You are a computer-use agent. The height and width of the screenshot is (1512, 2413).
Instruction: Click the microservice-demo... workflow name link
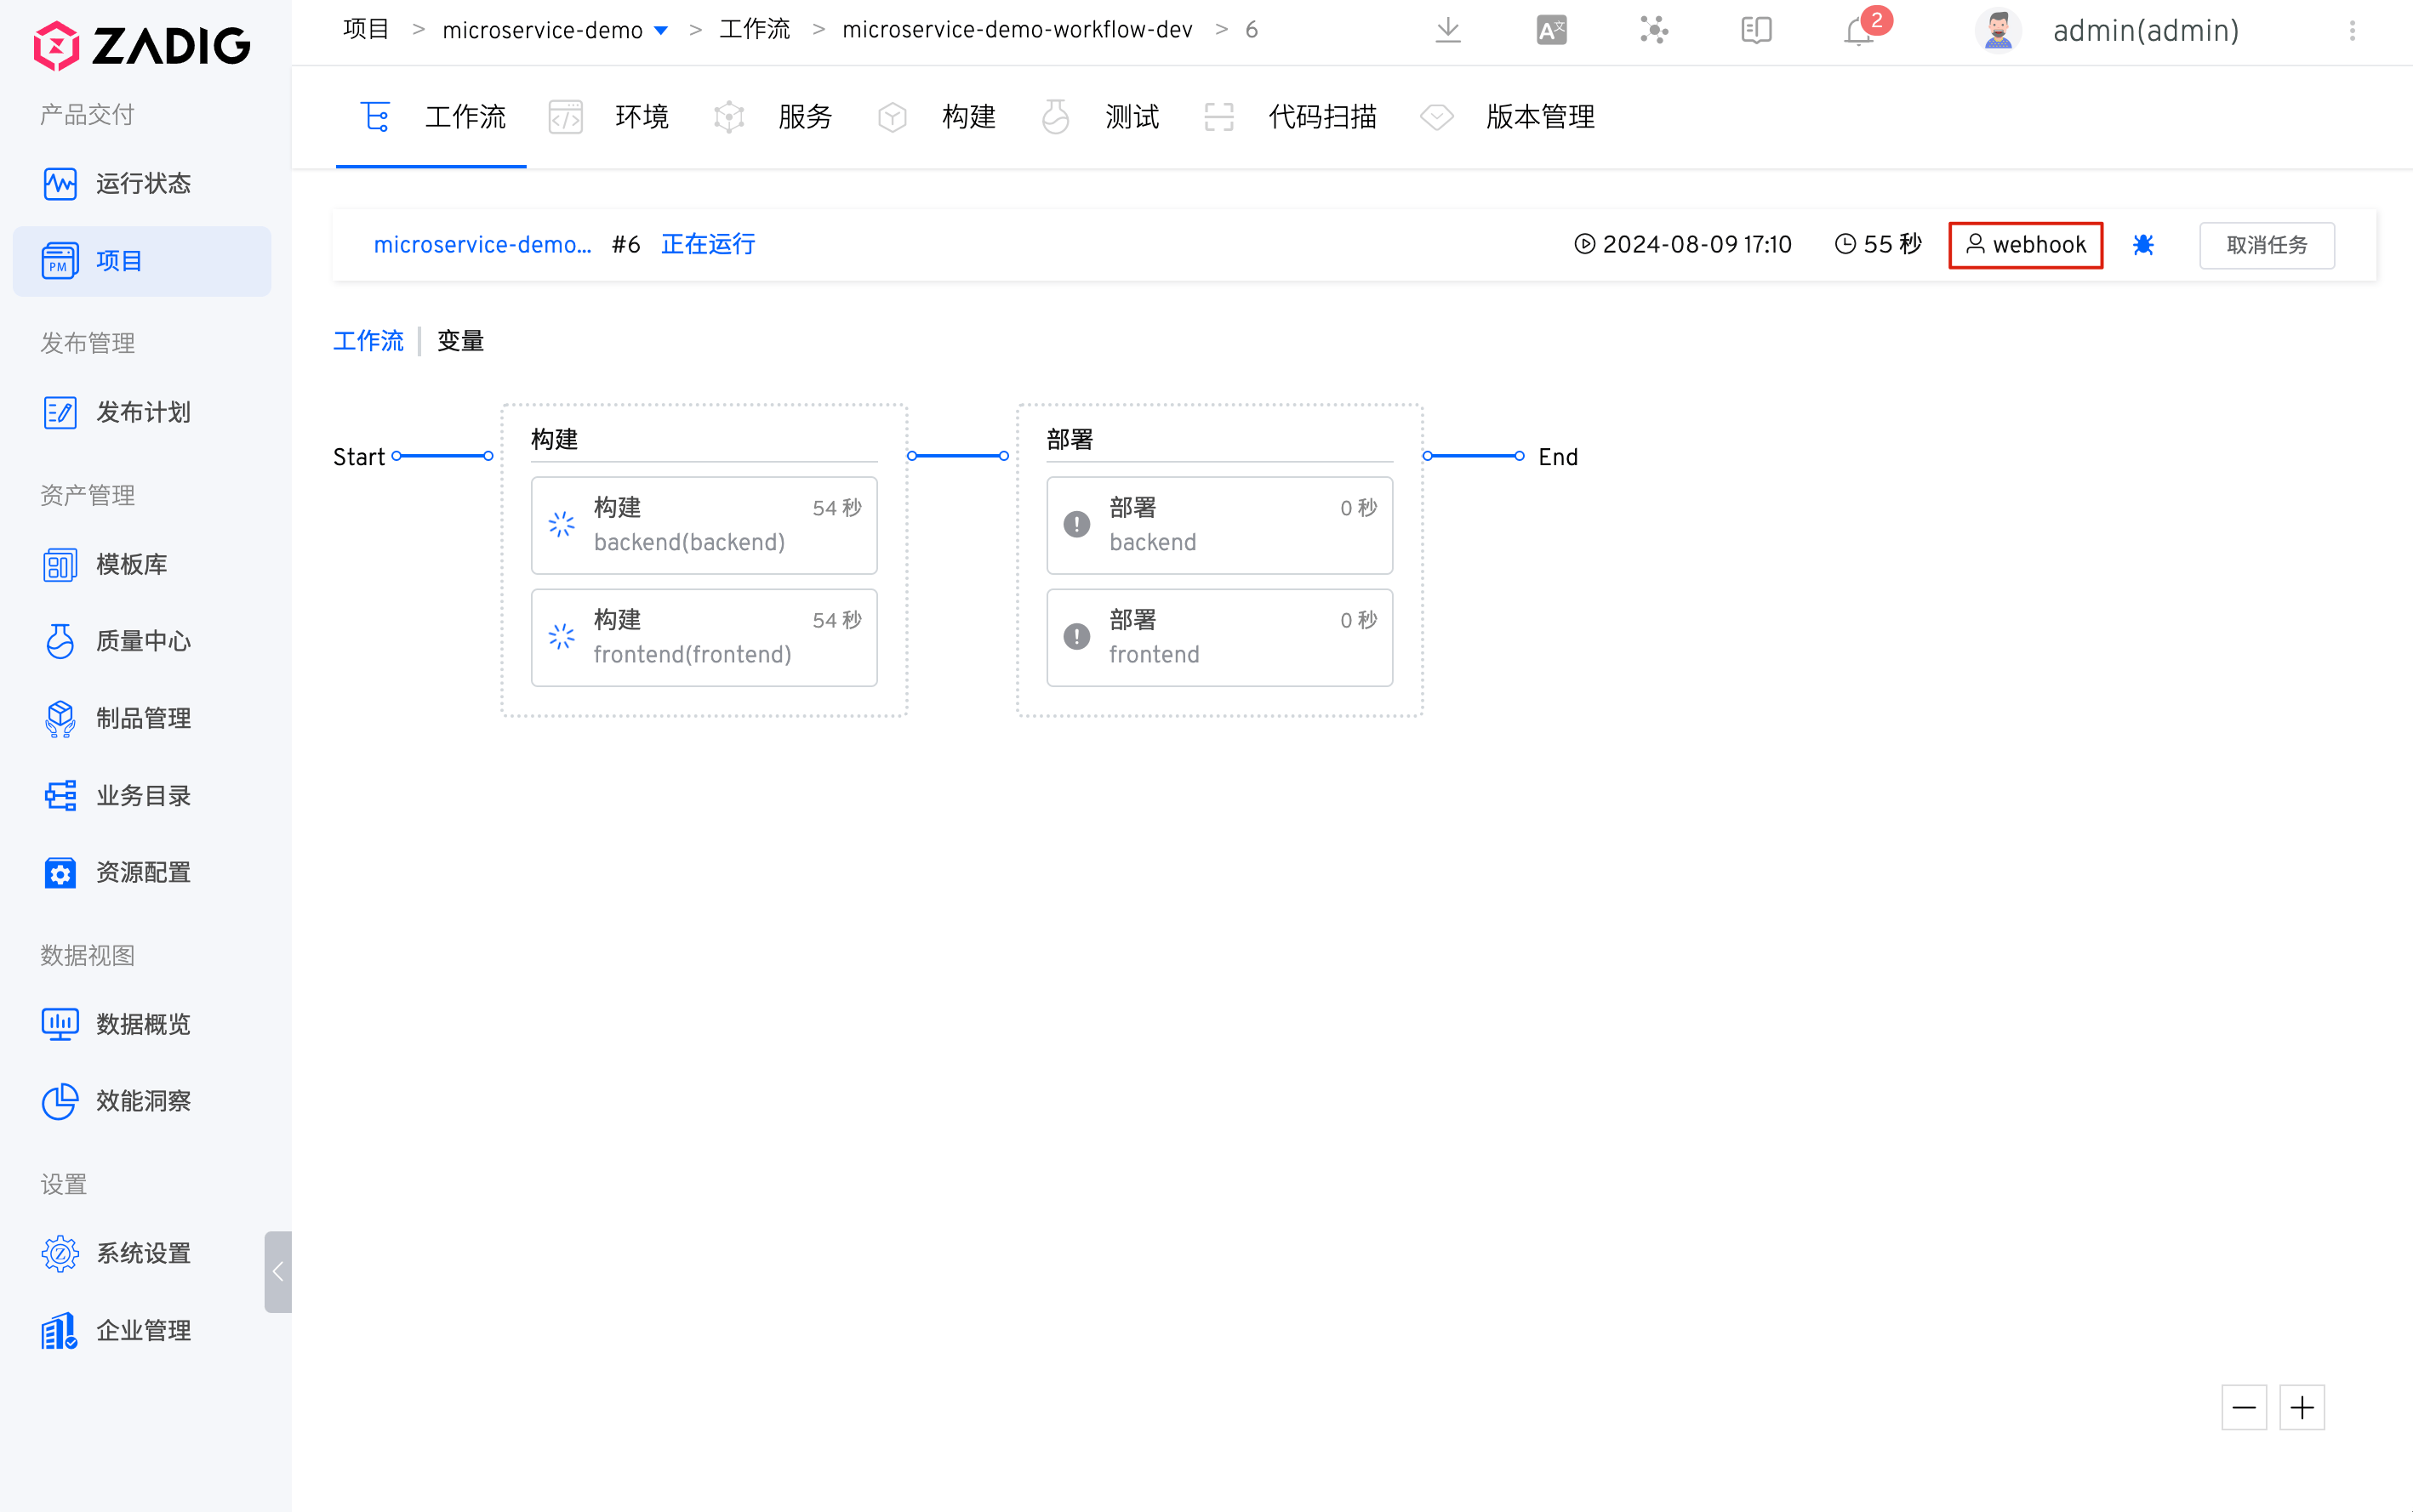pos(482,245)
